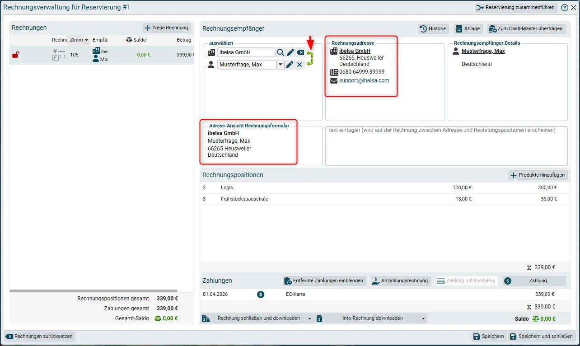
Task: Open the support@ibelsa.com email link
Action: (x=364, y=81)
